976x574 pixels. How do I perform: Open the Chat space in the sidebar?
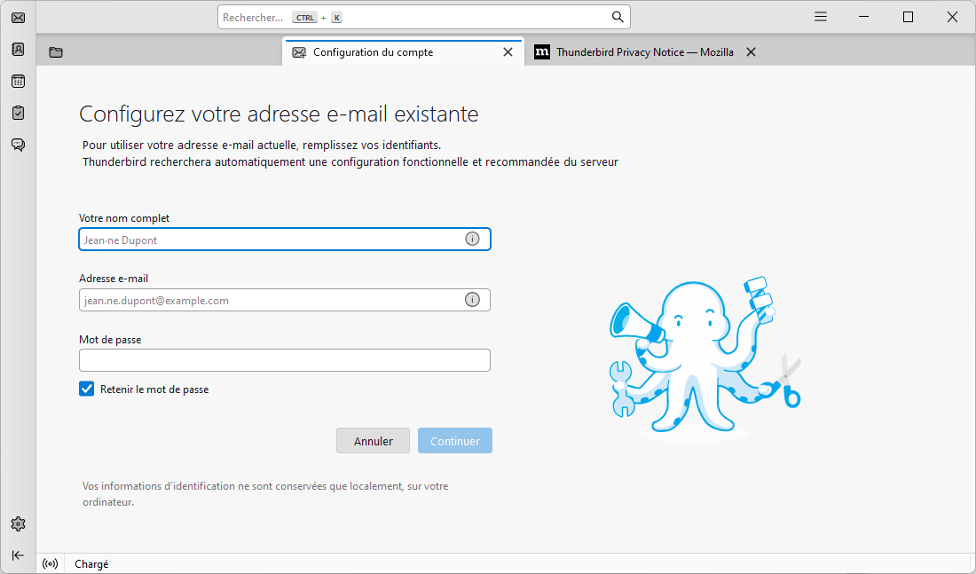coord(17,145)
